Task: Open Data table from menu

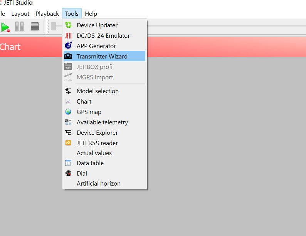Action: [x=104, y=163]
